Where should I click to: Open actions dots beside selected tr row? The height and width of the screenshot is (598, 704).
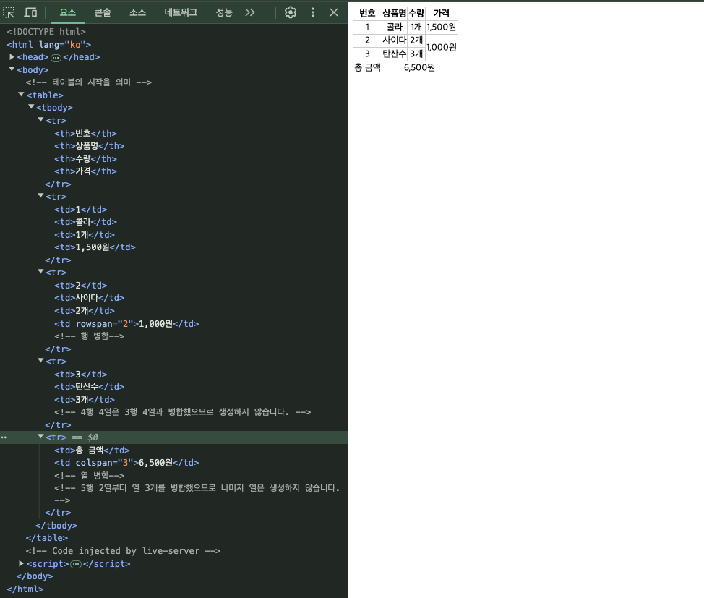tap(4, 437)
